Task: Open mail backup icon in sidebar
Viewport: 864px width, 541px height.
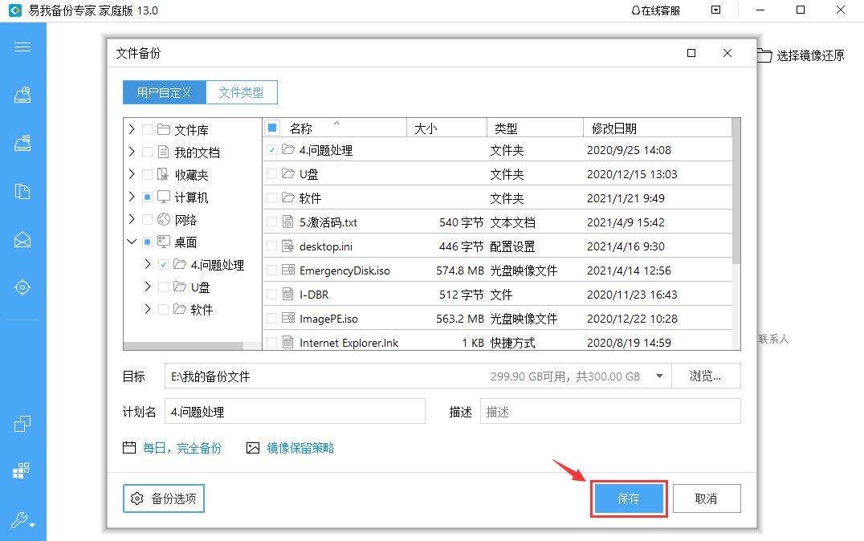Action: 22,240
